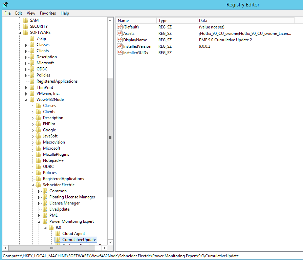Click the (Default) value string icon
303x260 pixels.
coord(120,27)
